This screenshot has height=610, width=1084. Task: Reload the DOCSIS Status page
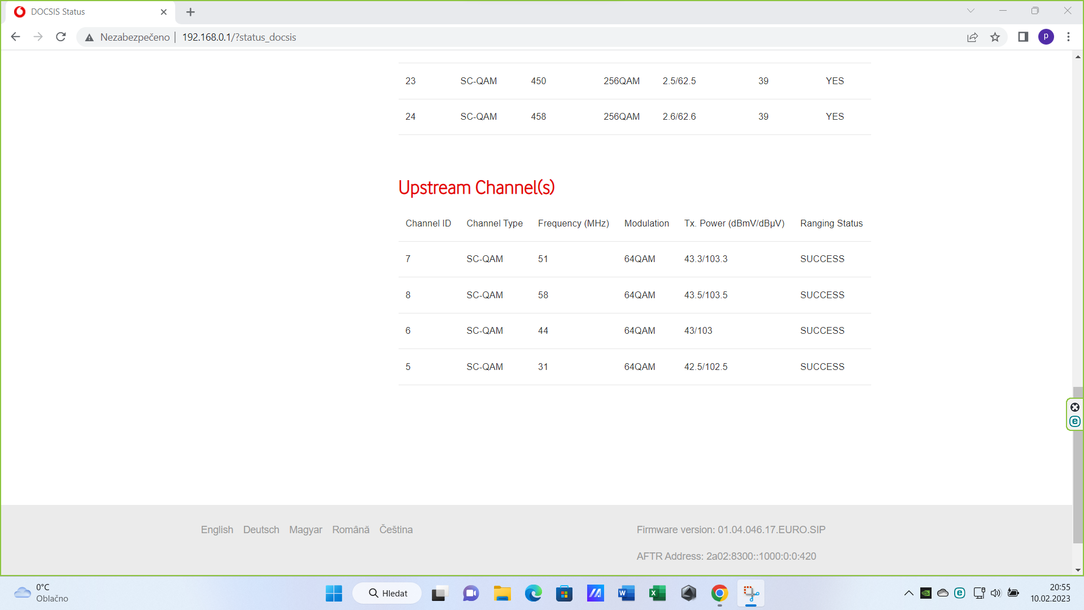61,37
